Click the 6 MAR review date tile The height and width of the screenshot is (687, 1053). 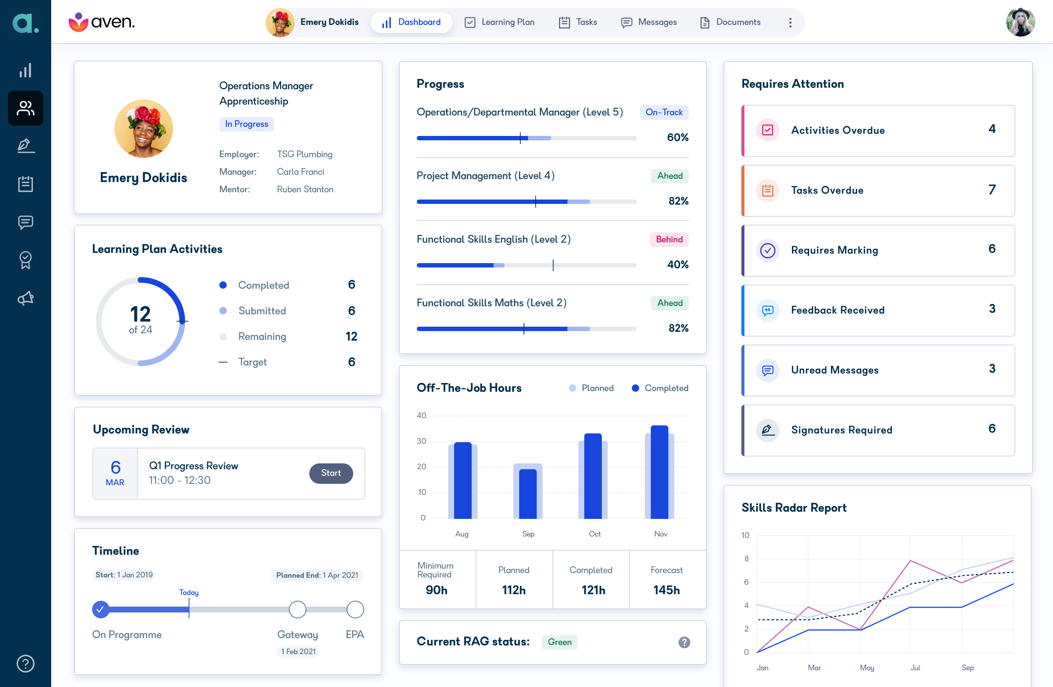[x=115, y=474]
